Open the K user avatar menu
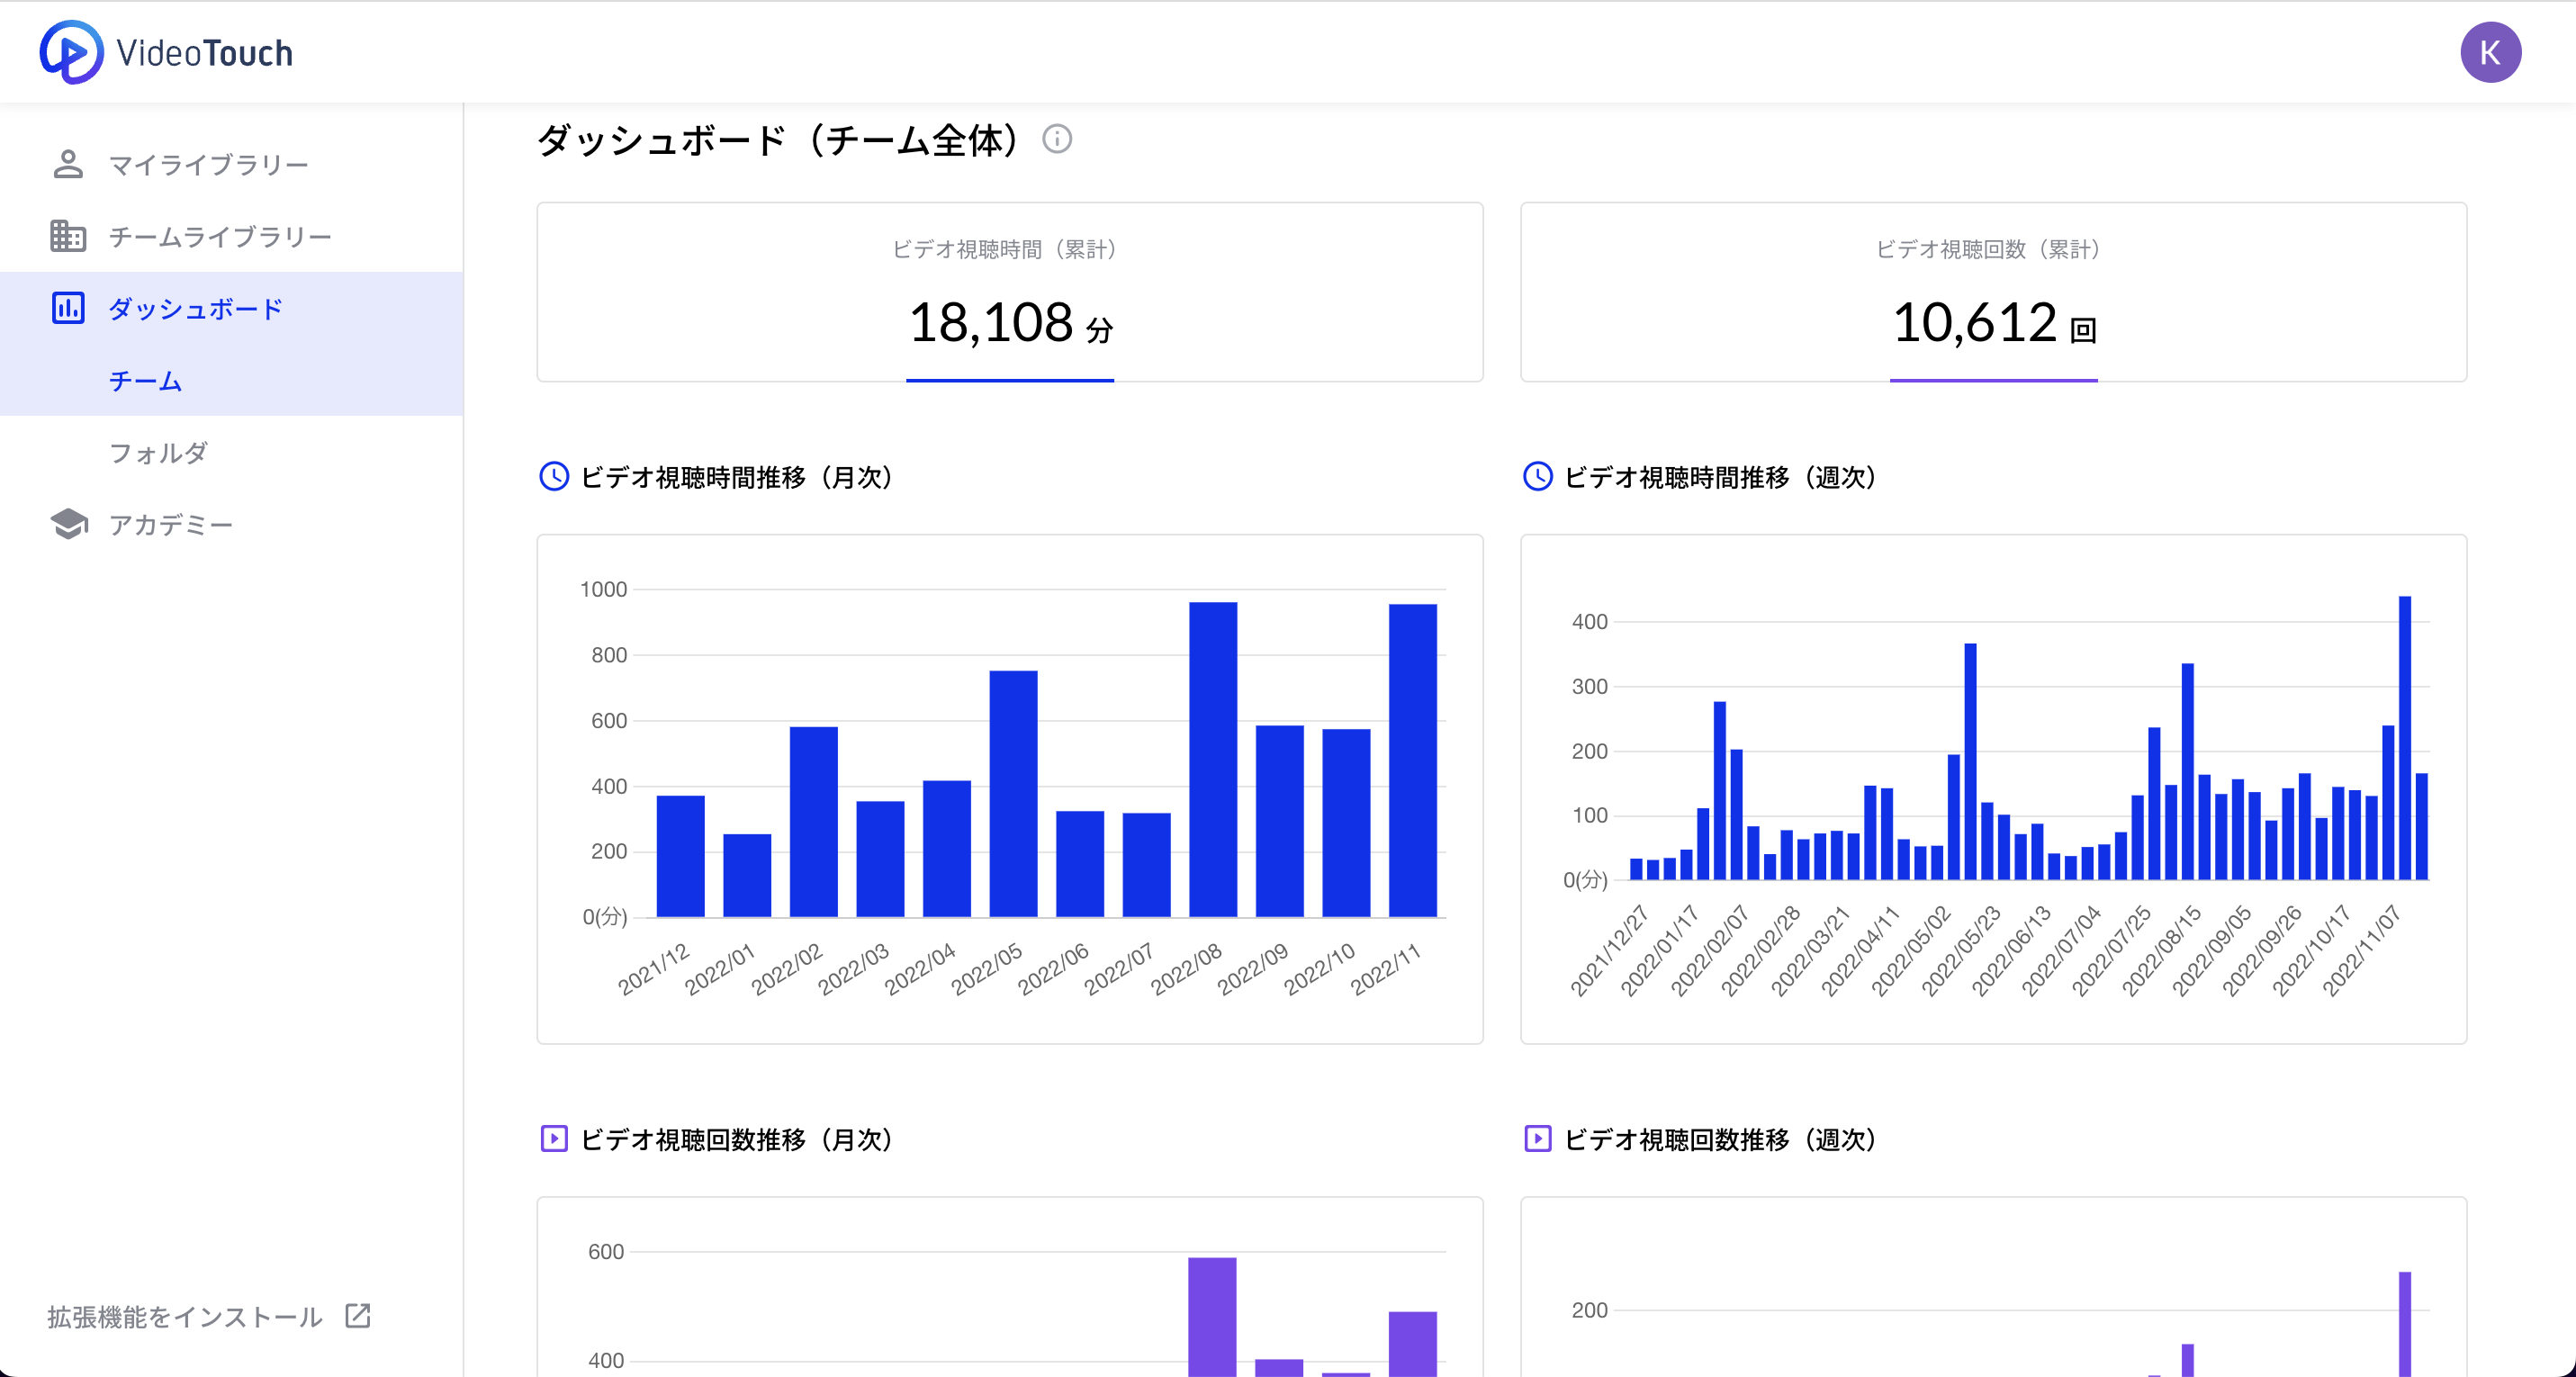The width and height of the screenshot is (2576, 1377). click(2490, 52)
